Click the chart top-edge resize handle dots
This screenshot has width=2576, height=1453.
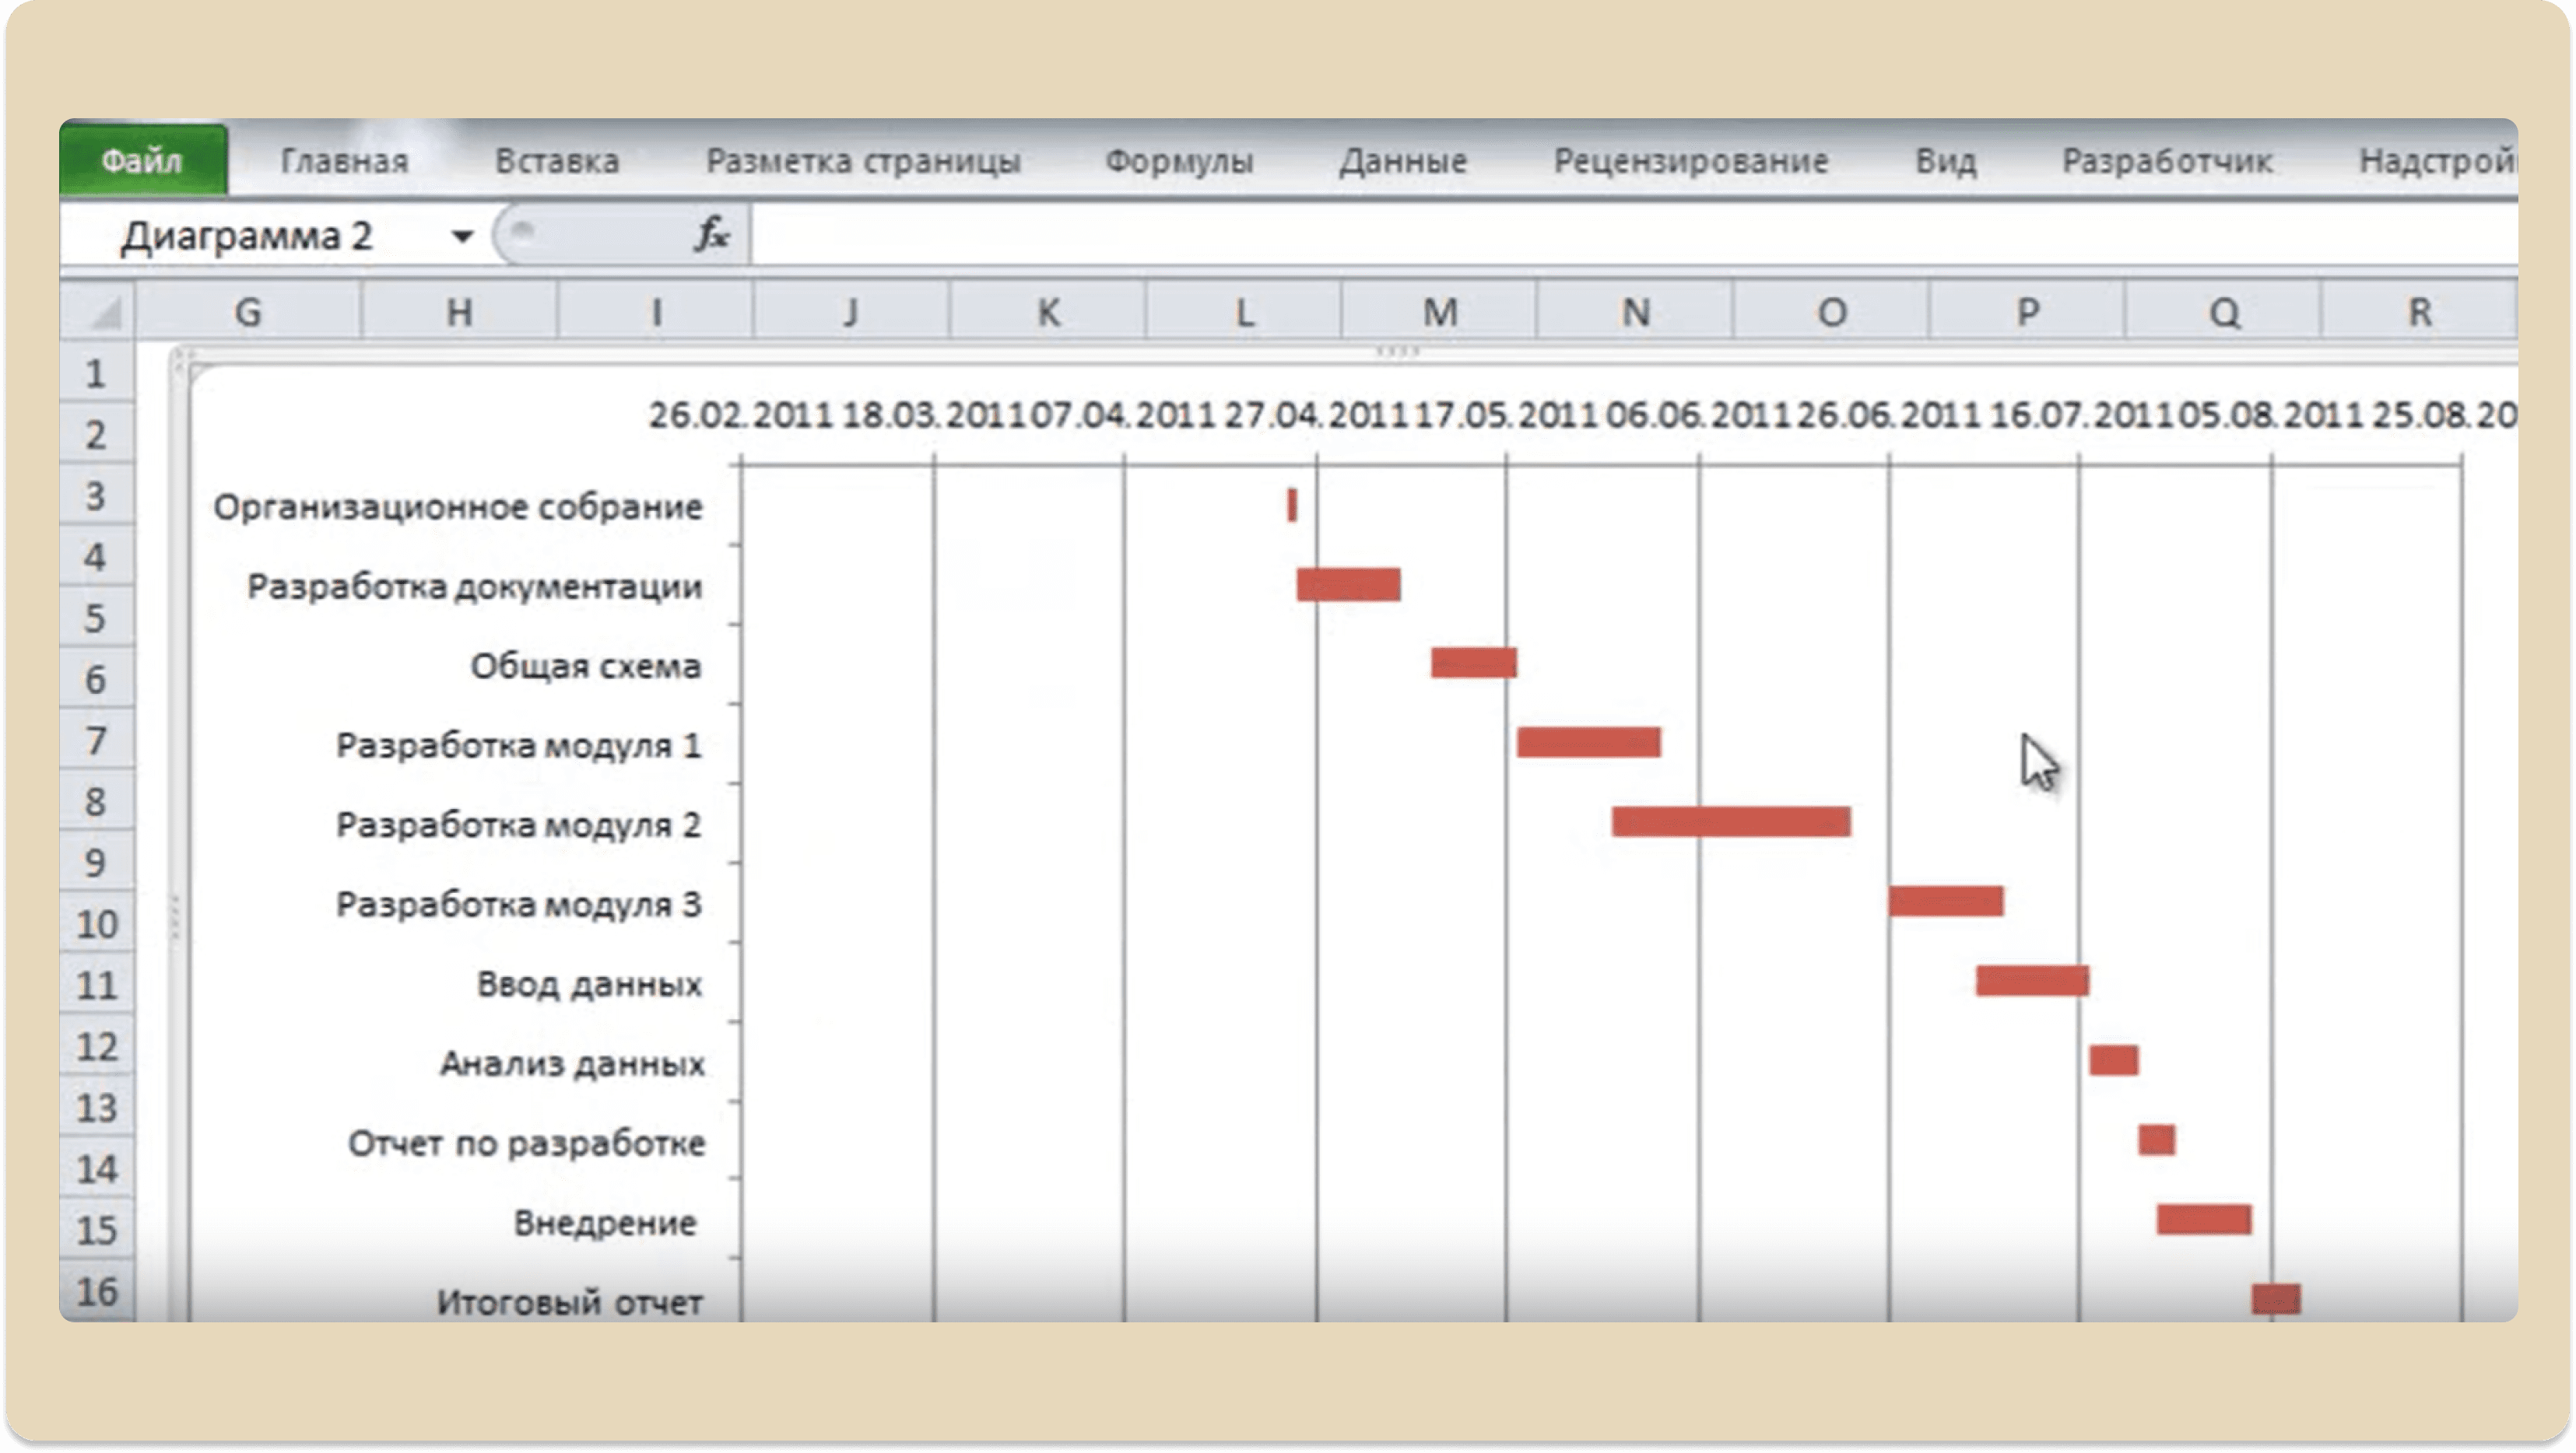[x=1397, y=352]
